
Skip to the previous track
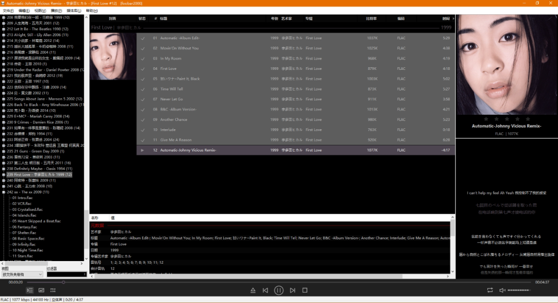click(x=266, y=290)
